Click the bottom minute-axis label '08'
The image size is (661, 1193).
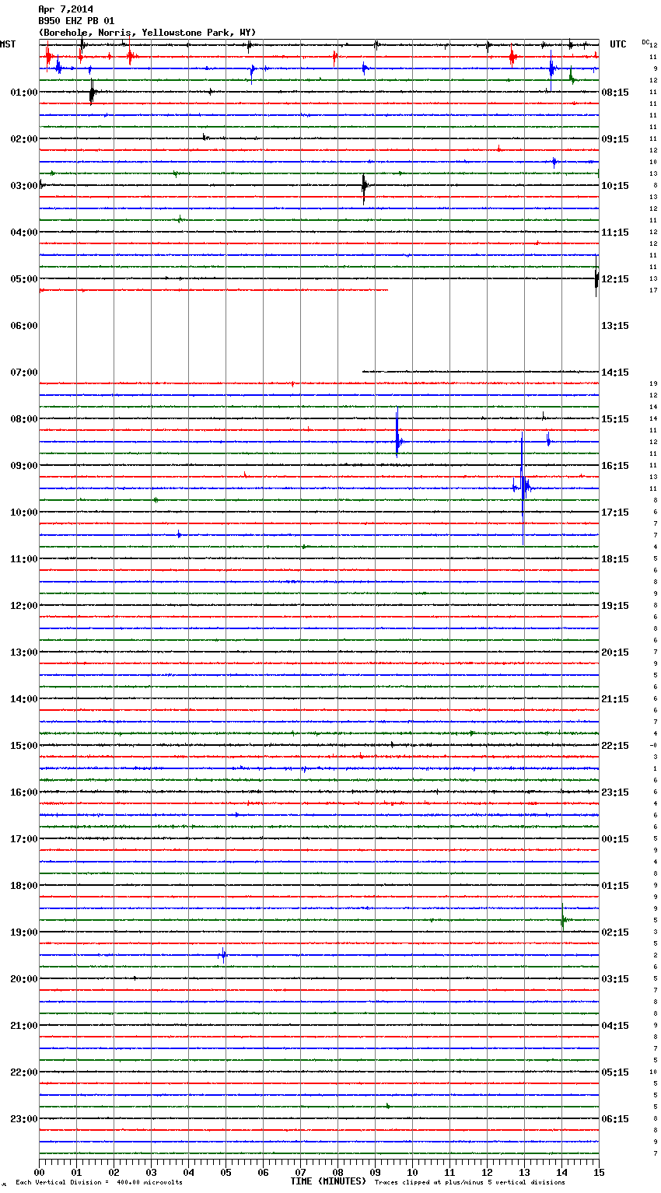337,1172
